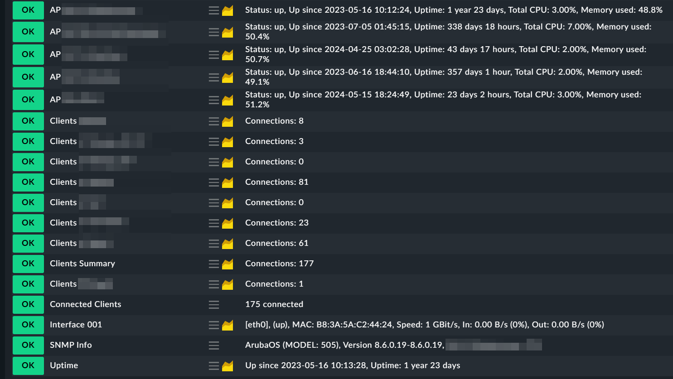Screen dimensions: 673x379
Task: Click the OK status badge for Uptime
Action: pyautogui.click(x=28, y=365)
